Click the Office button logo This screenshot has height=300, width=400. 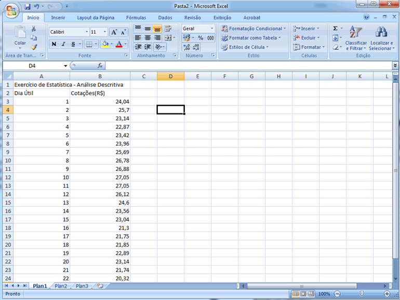click(x=11, y=10)
